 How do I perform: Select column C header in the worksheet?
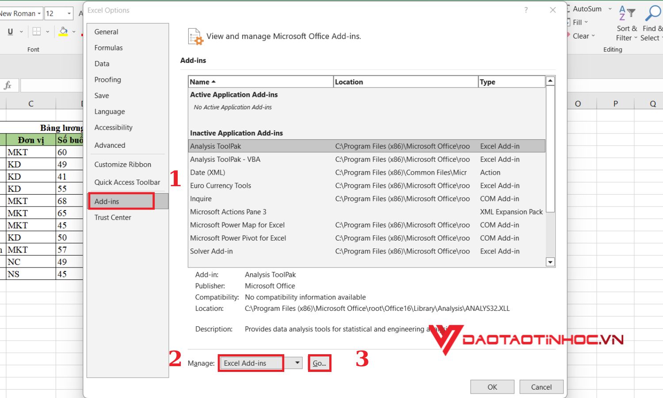31,103
